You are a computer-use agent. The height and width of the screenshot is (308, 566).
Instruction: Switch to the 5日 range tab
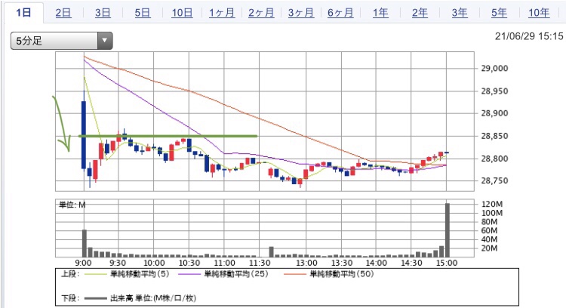(142, 13)
